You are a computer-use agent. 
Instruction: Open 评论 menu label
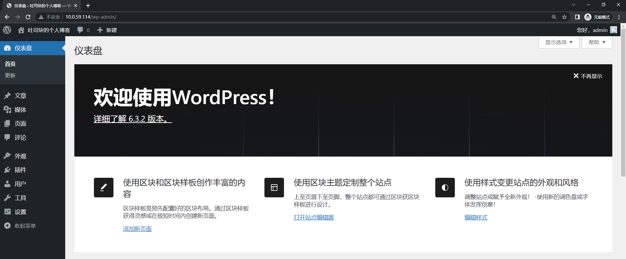point(20,137)
